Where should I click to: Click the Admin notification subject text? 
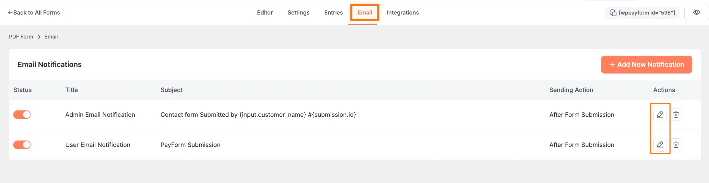[258, 115]
